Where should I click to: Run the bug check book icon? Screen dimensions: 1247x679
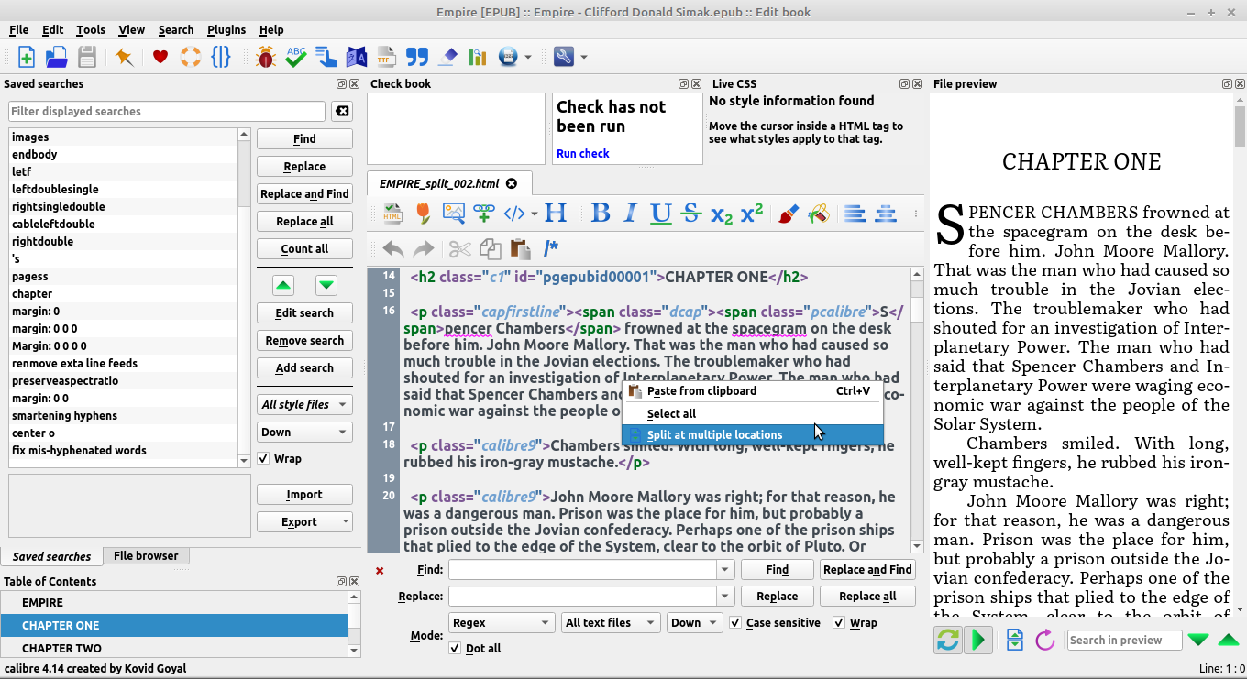(266, 57)
